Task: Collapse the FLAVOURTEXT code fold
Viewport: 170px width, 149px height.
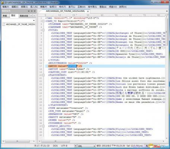Action: 43,75
